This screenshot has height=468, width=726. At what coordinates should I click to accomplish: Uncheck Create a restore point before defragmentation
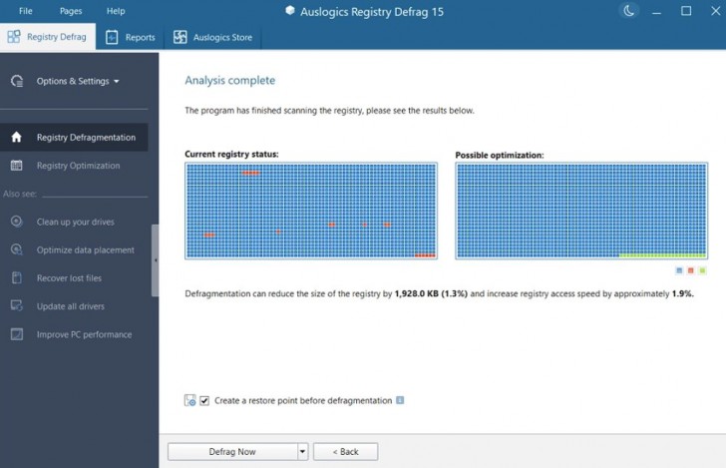click(204, 401)
